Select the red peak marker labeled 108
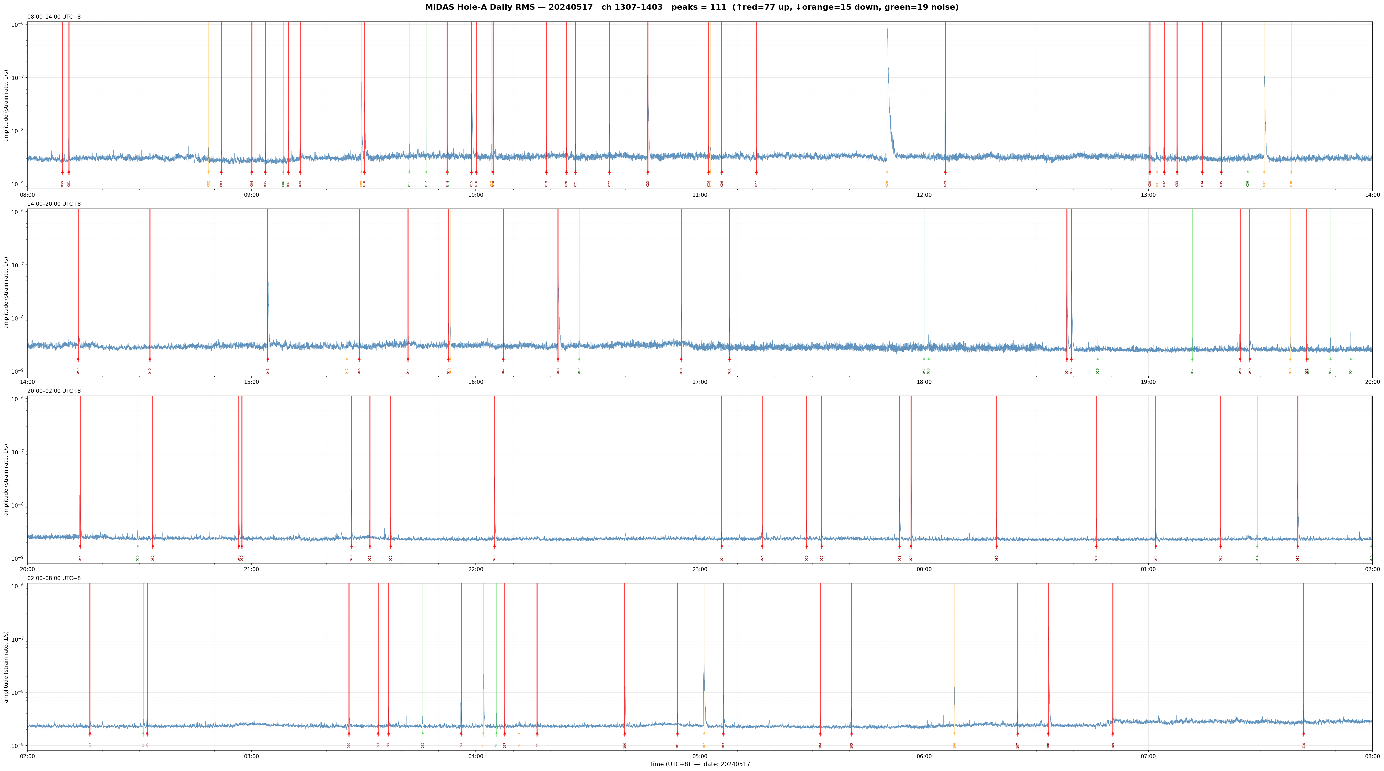The height and width of the screenshot is (771, 1384). point(1048,733)
